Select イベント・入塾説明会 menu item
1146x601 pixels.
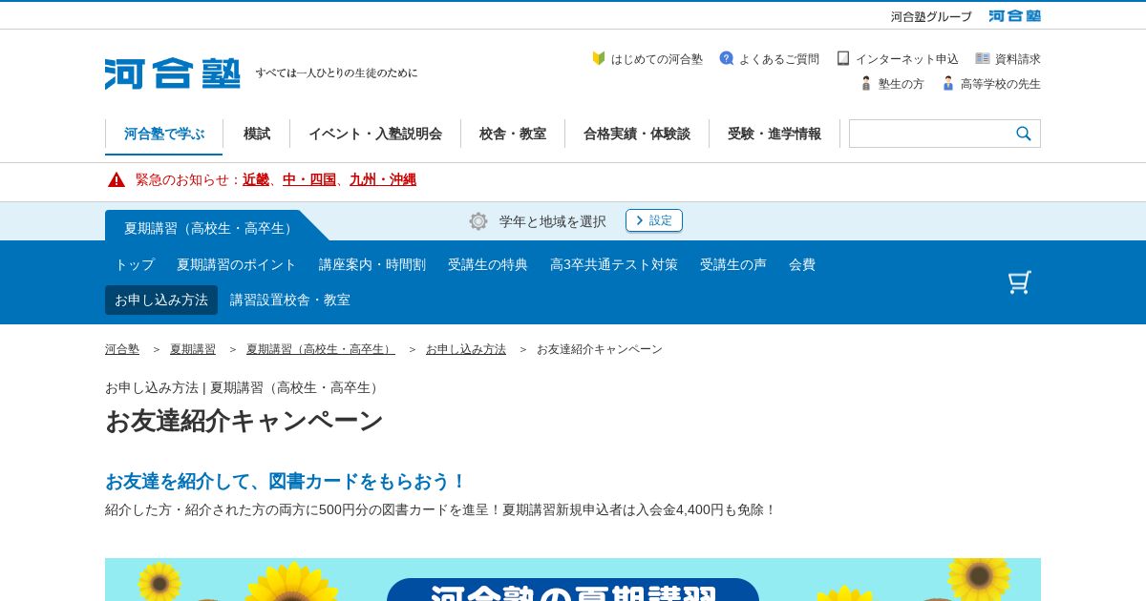click(375, 134)
